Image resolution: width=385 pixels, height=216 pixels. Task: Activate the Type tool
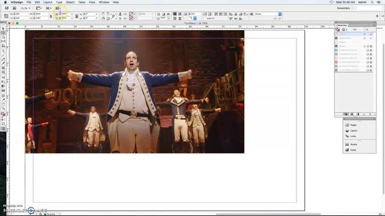point(3,51)
